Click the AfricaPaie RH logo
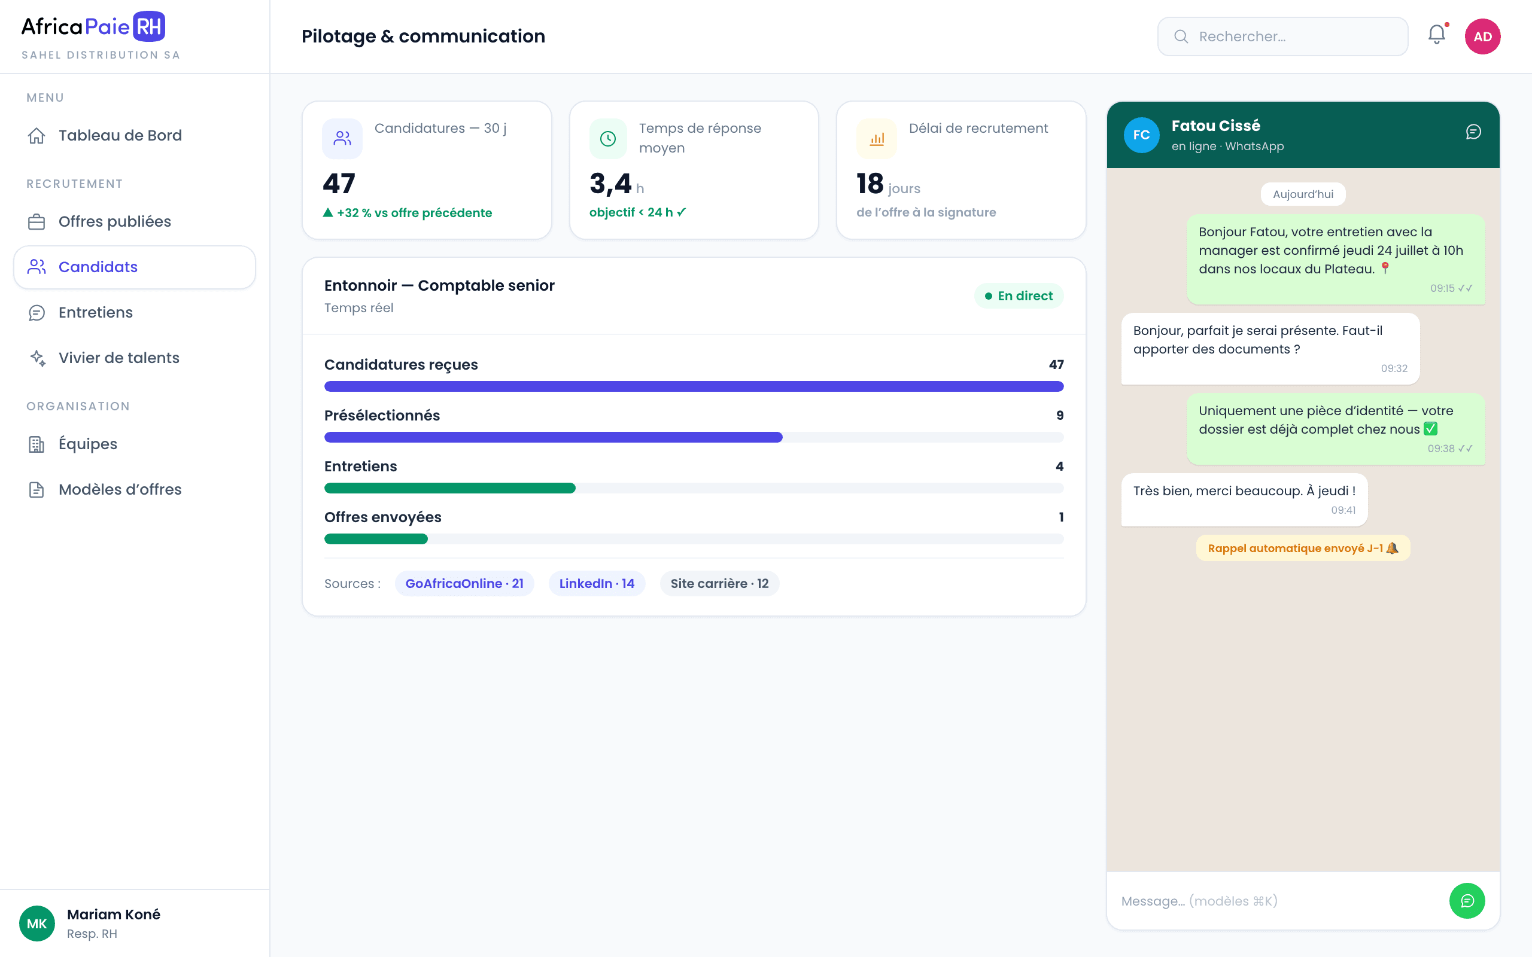 click(x=93, y=26)
